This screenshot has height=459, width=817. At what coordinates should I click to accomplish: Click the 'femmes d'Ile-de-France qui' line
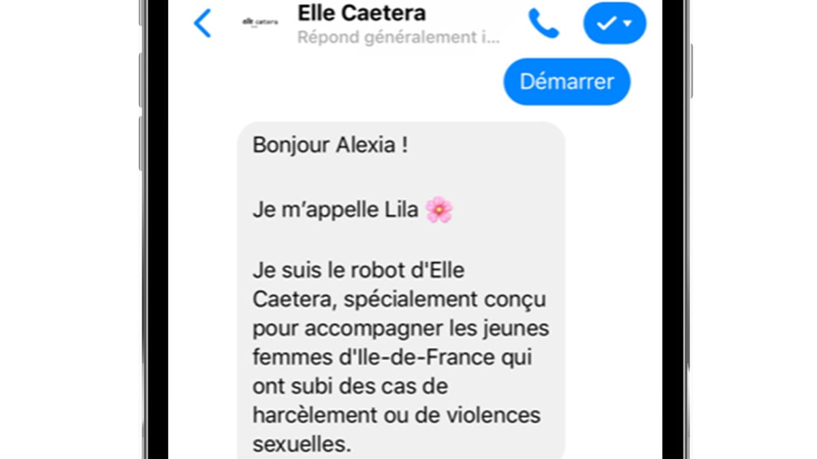point(392,358)
